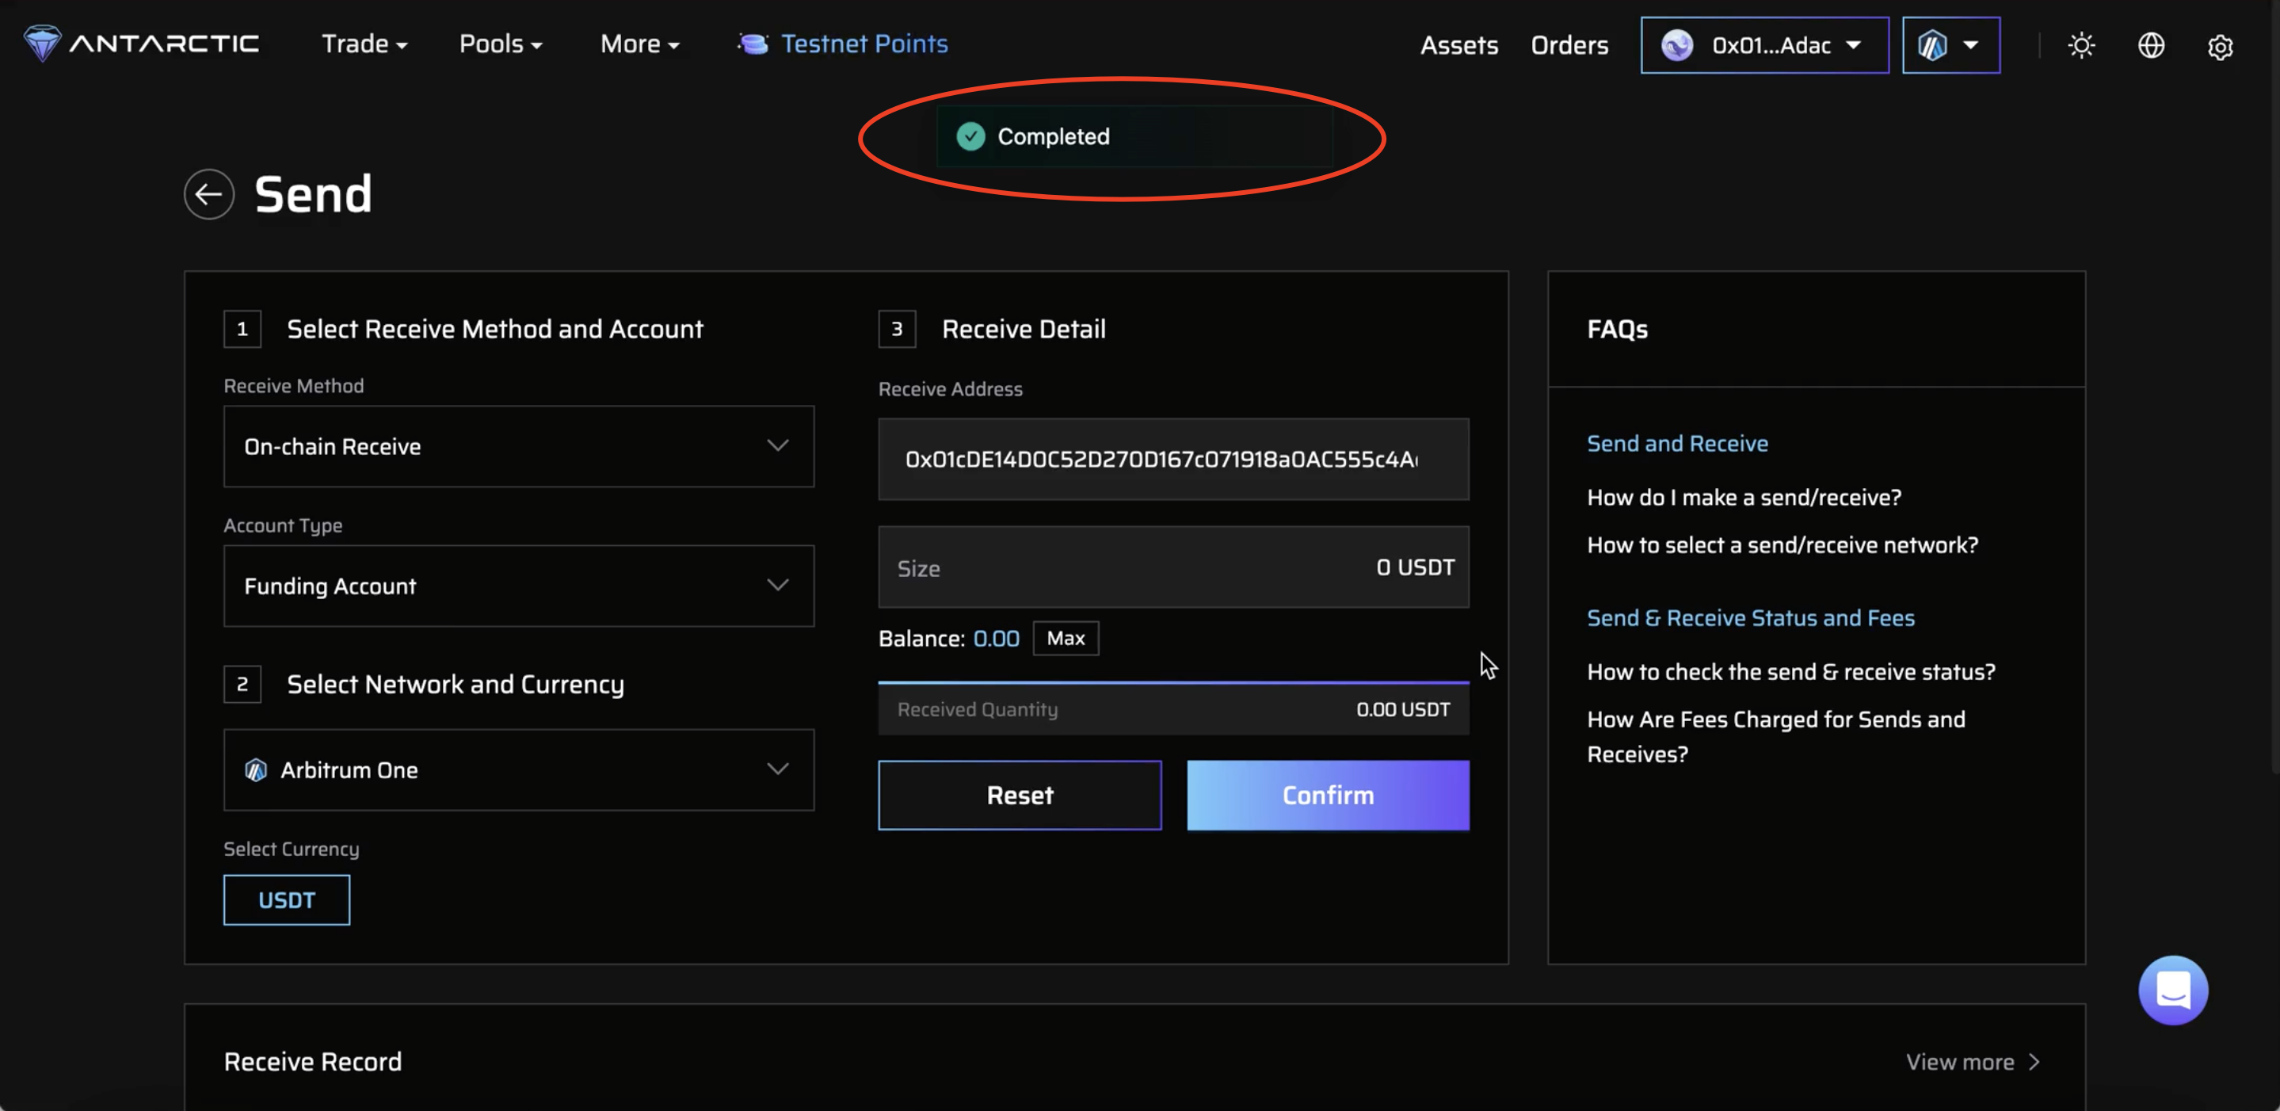This screenshot has height=1111, width=2280.
Task: Click the Balance 0.00 value
Action: (996, 638)
